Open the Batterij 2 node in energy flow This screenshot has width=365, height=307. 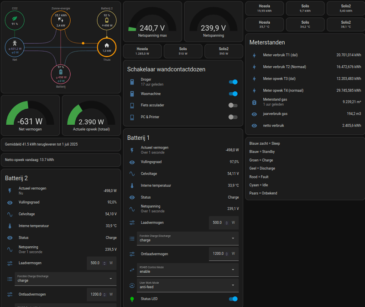tap(107, 20)
